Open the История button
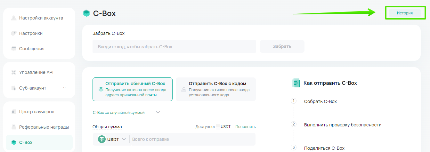Screen dimensions: 430x152 (x=405, y=13)
